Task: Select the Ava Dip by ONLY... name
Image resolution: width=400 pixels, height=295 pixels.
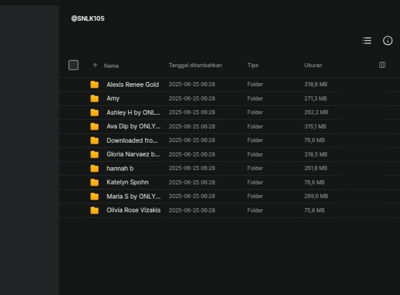Action: click(134, 127)
